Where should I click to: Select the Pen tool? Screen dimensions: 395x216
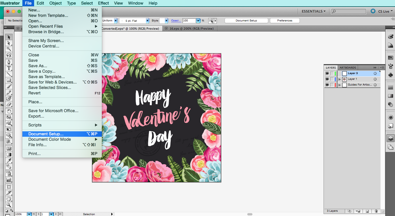[x=9, y=62]
